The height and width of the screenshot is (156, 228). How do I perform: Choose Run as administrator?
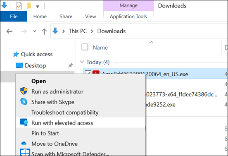coord(57,91)
